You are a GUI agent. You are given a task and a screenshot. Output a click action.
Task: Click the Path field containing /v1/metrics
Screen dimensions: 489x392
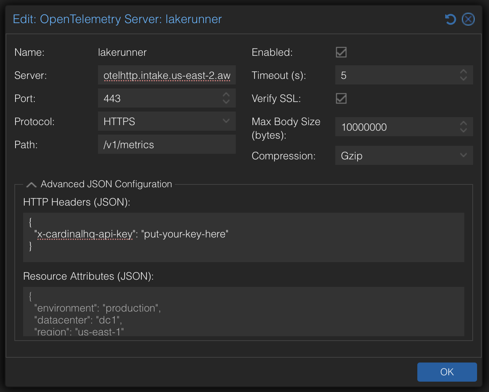click(167, 144)
